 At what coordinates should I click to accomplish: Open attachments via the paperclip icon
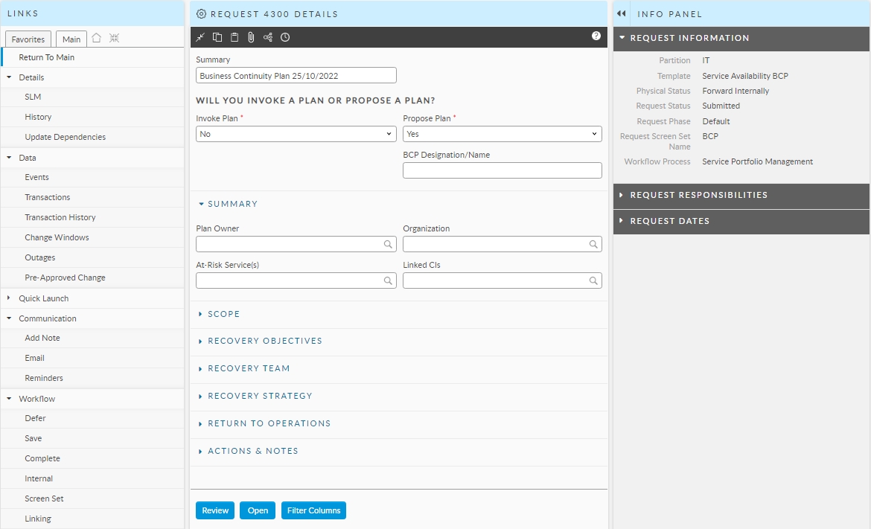[x=251, y=37]
